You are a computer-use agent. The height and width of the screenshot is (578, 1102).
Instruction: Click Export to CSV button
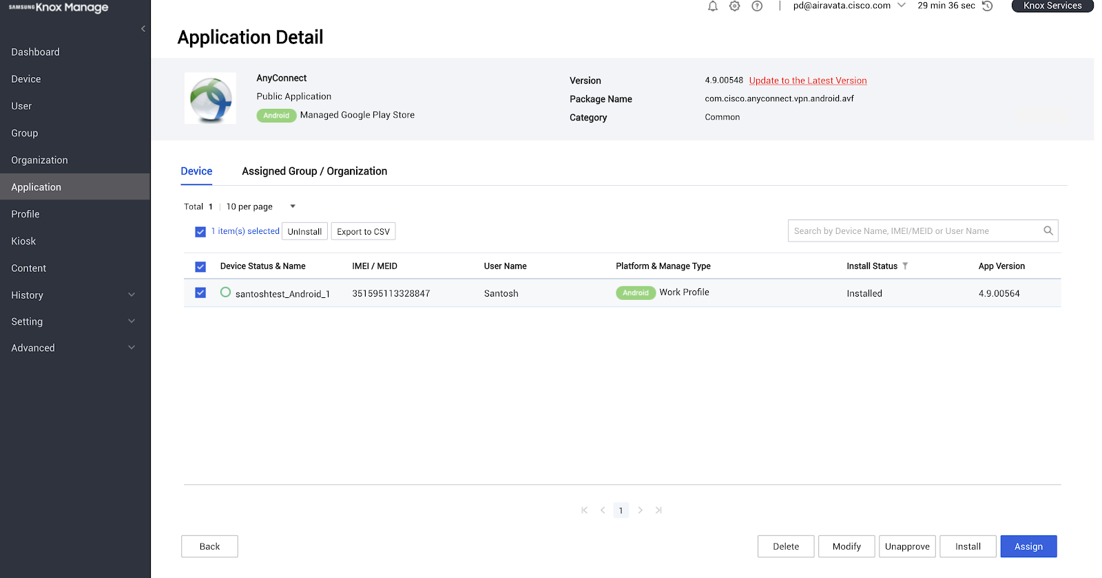[x=363, y=231]
